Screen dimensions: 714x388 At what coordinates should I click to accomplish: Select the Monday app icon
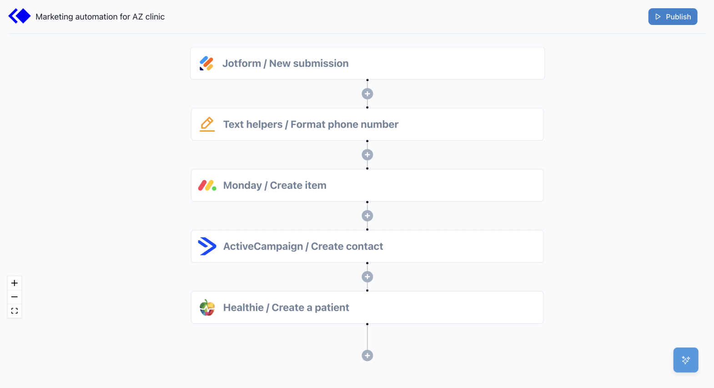click(207, 185)
